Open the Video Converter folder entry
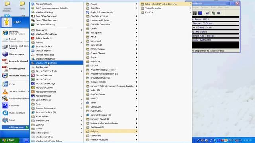This screenshot has width=255, height=143. [166, 8]
